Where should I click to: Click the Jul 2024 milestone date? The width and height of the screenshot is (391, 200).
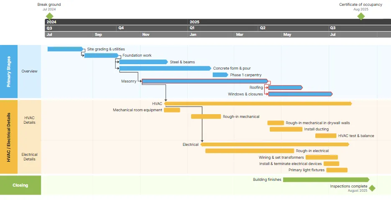tap(49, 10)
